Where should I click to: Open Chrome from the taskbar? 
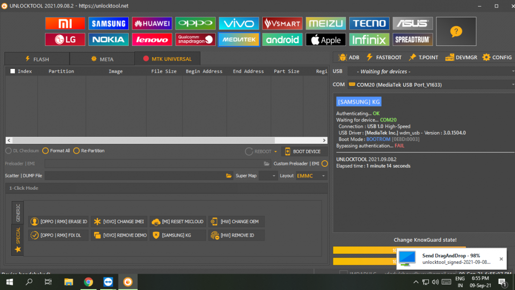point(88,282)
